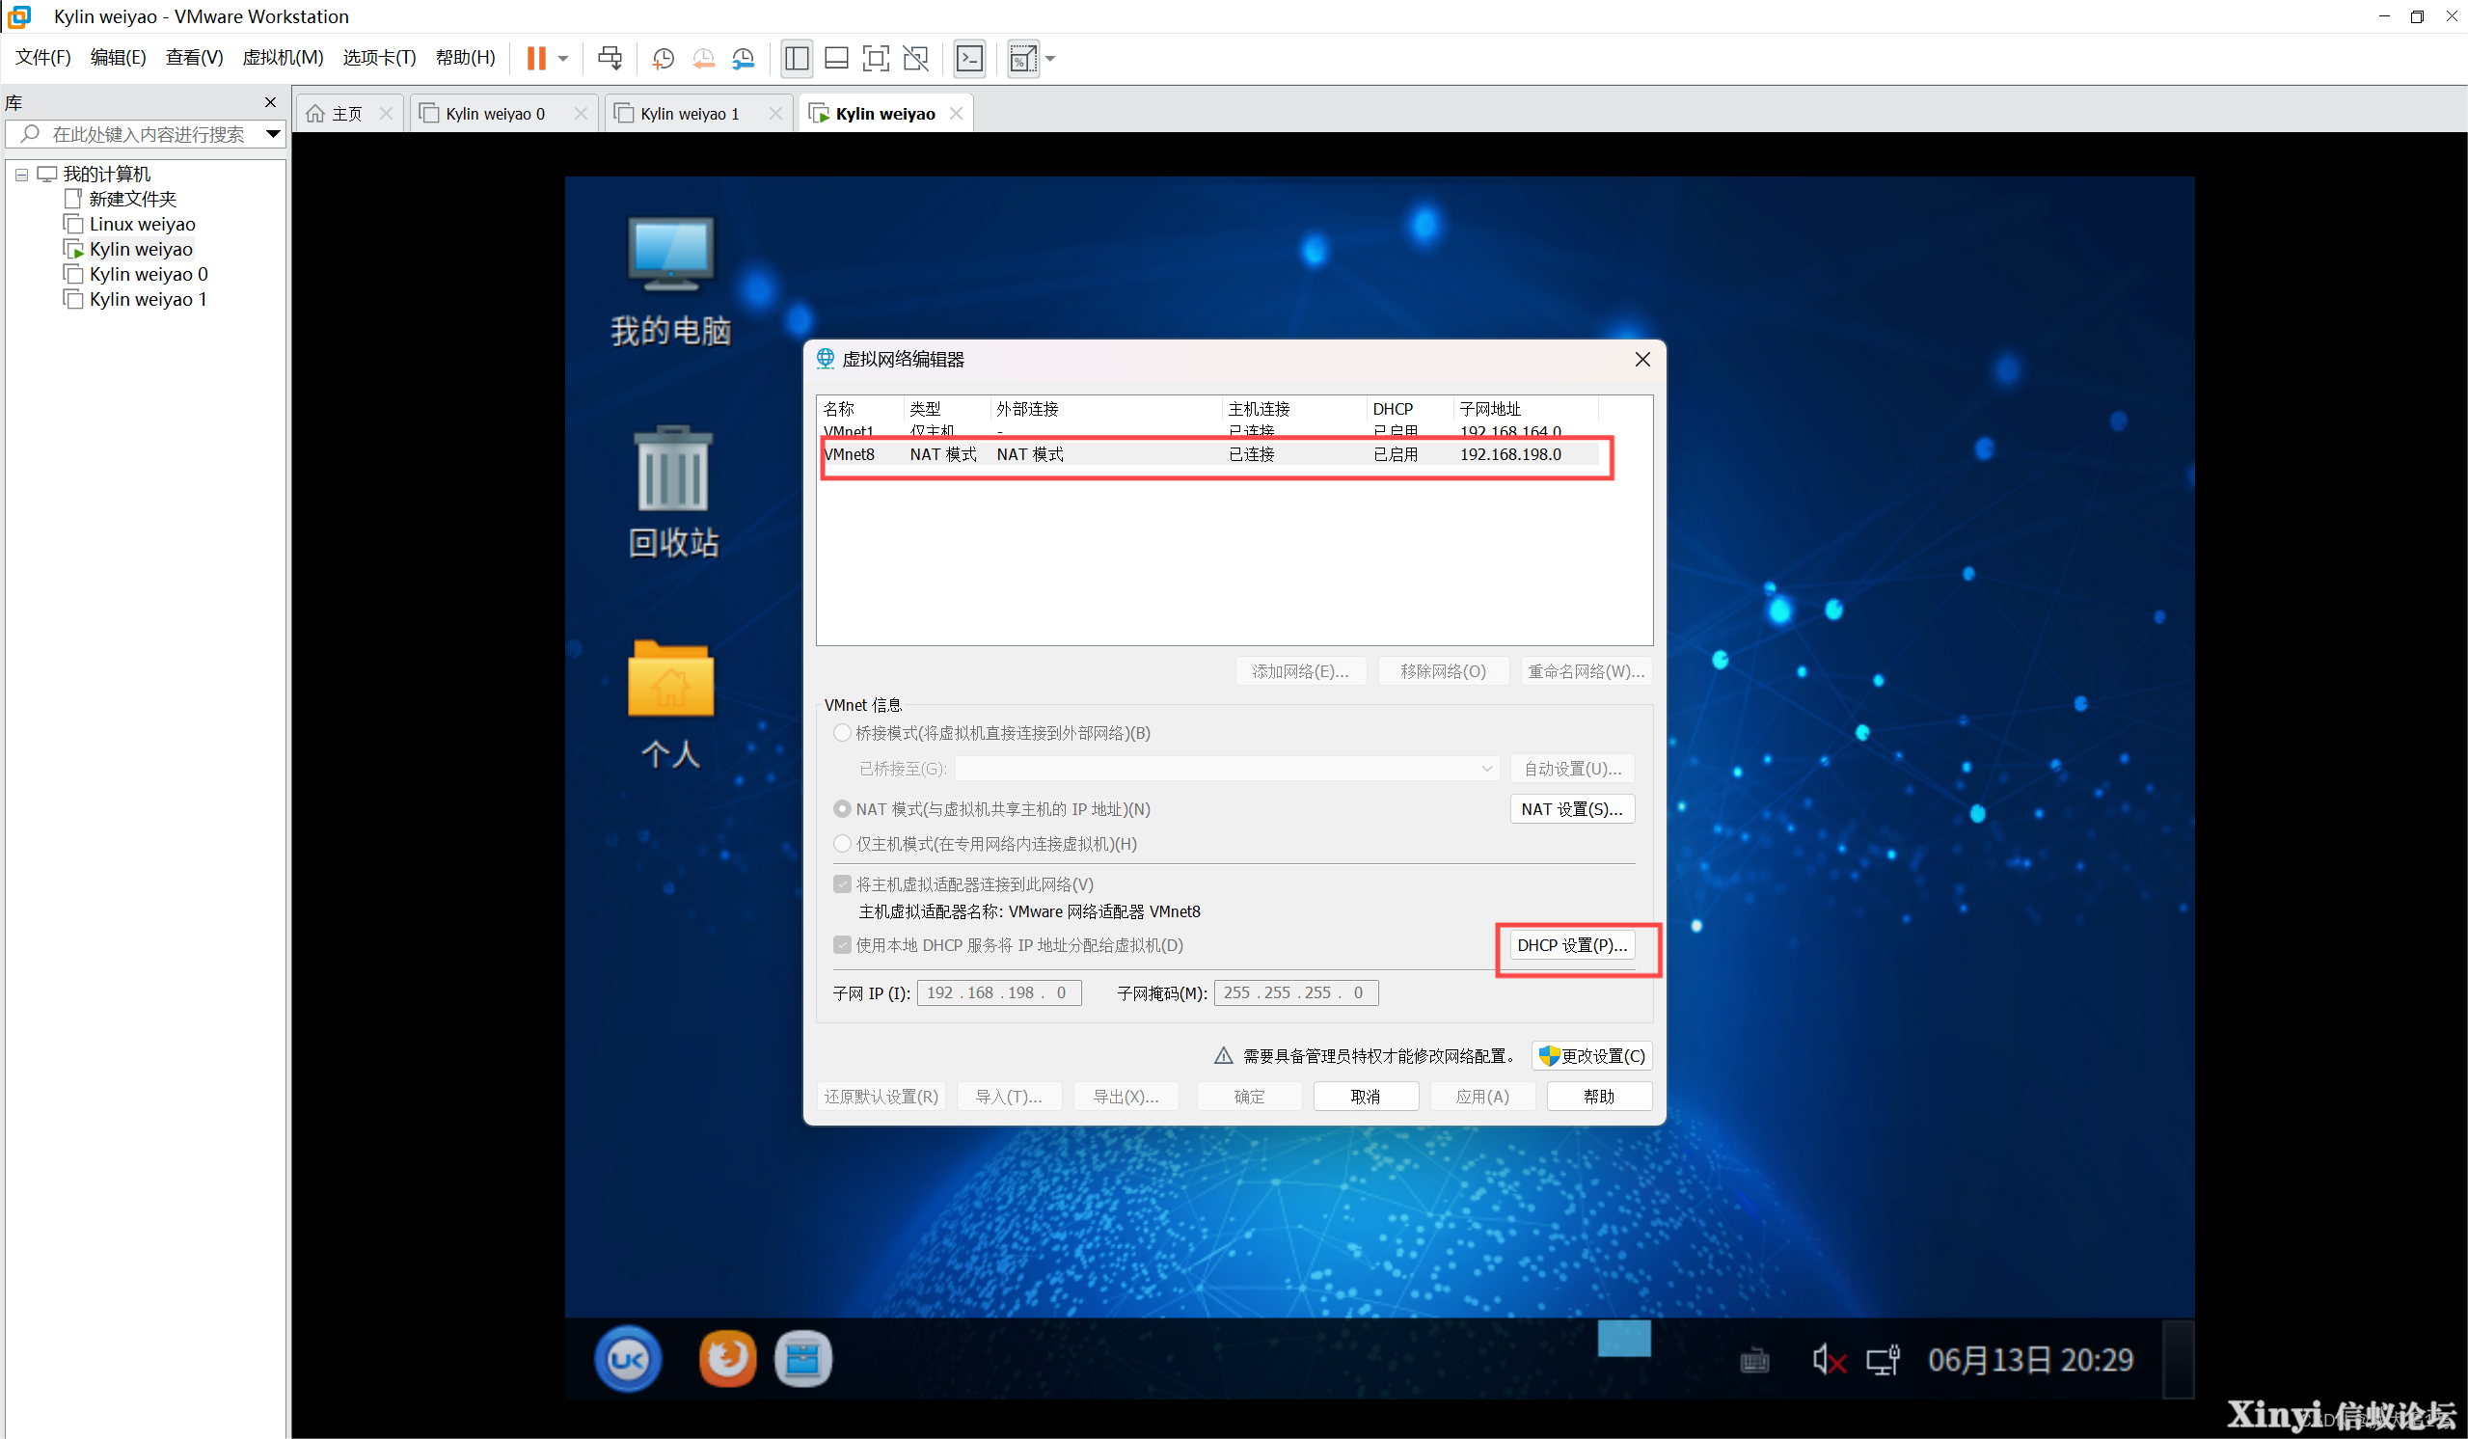Click the 取消 button in the dialog
Screen dimensions: 2468x1439
1366,1097
